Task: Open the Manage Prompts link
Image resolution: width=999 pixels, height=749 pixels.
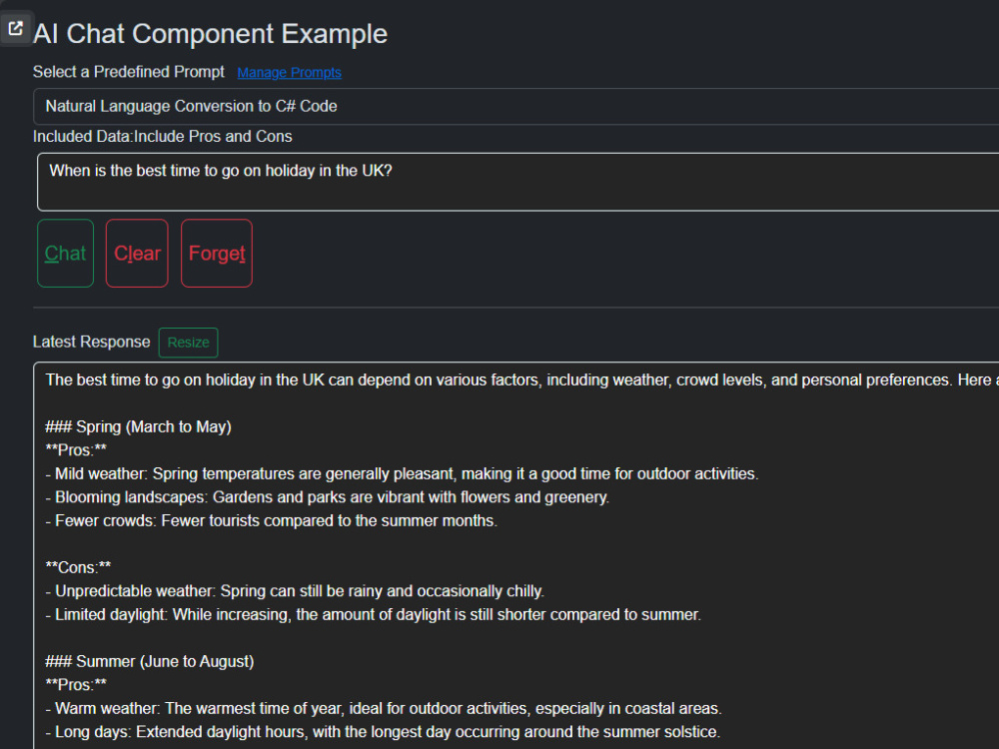Action: (290, 73)
